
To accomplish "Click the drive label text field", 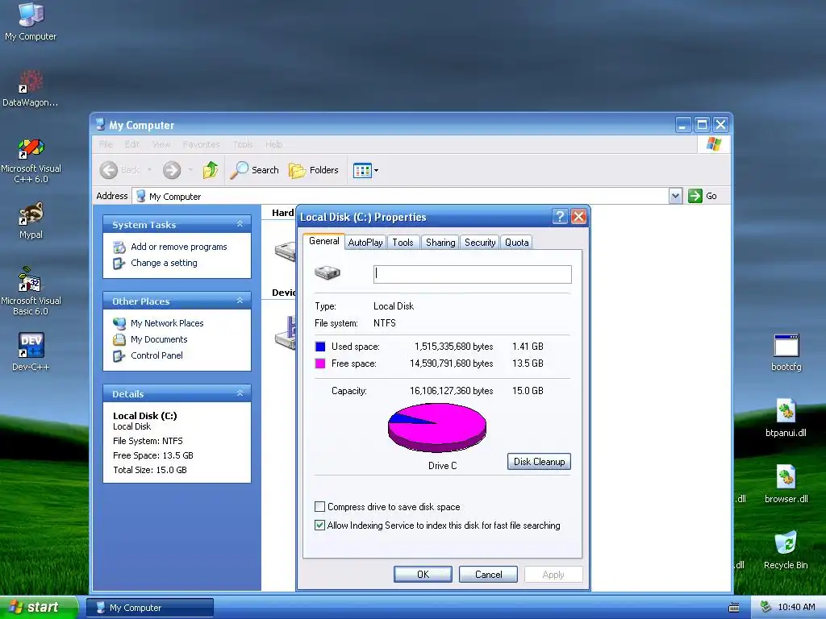I will click(473, 274).
